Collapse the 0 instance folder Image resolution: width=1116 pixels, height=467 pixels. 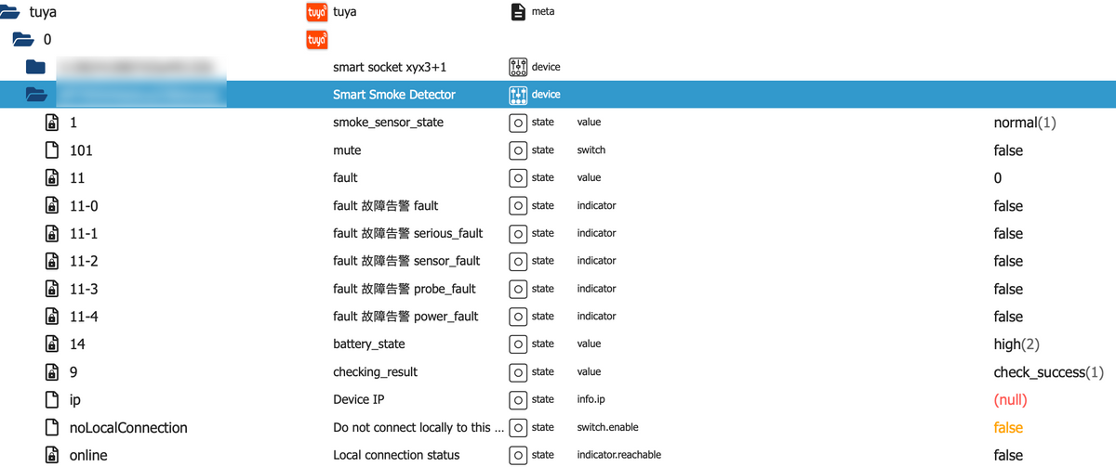[23, 39]
